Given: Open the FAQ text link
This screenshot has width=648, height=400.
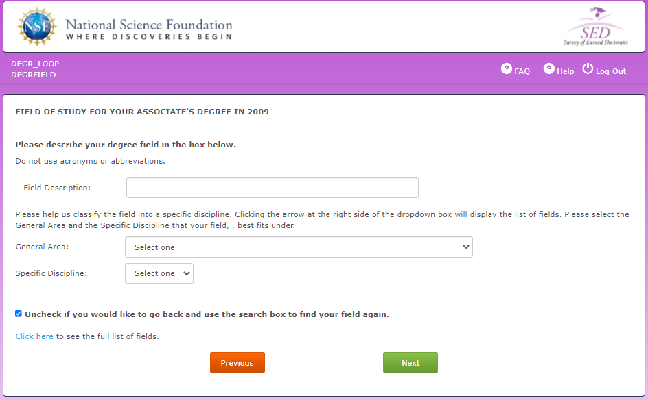Looking at the screenshot, I should pyautogui.click(x=522, y=71).
